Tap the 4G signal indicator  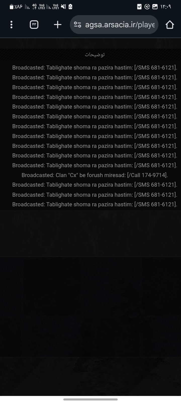(34, 7)
